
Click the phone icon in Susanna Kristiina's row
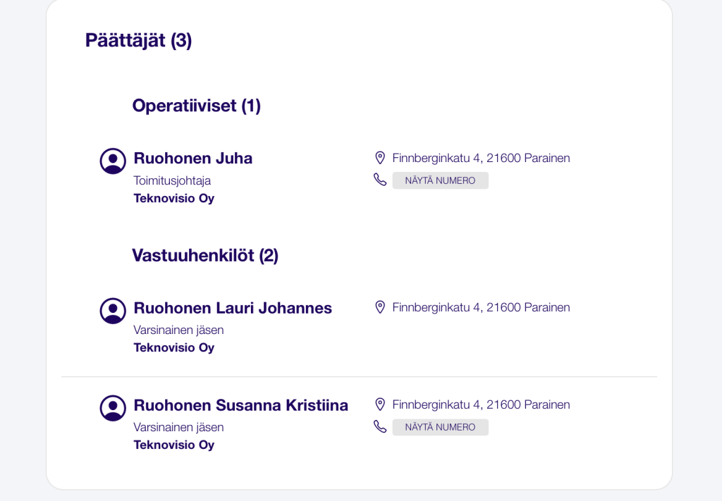tap(380, 426)
